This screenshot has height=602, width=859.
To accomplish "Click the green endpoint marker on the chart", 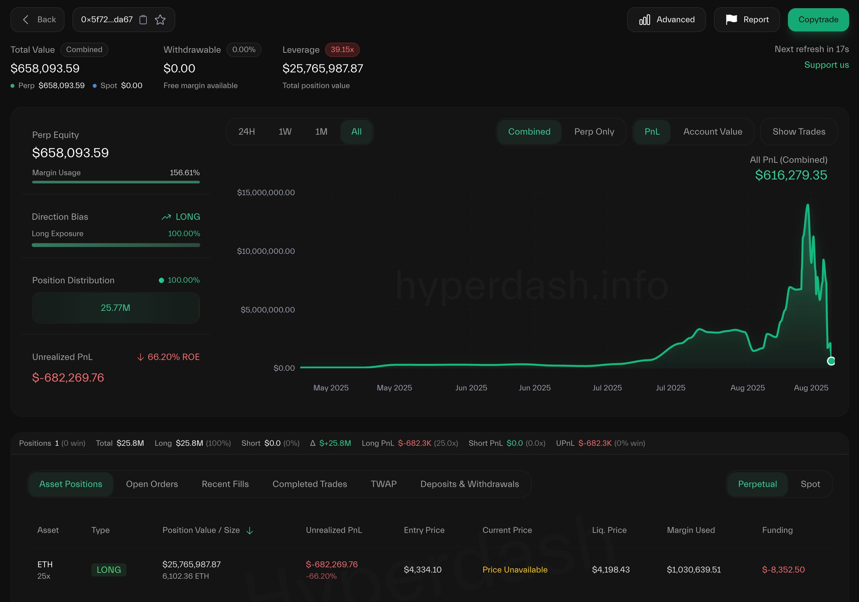I will point(831,361).
